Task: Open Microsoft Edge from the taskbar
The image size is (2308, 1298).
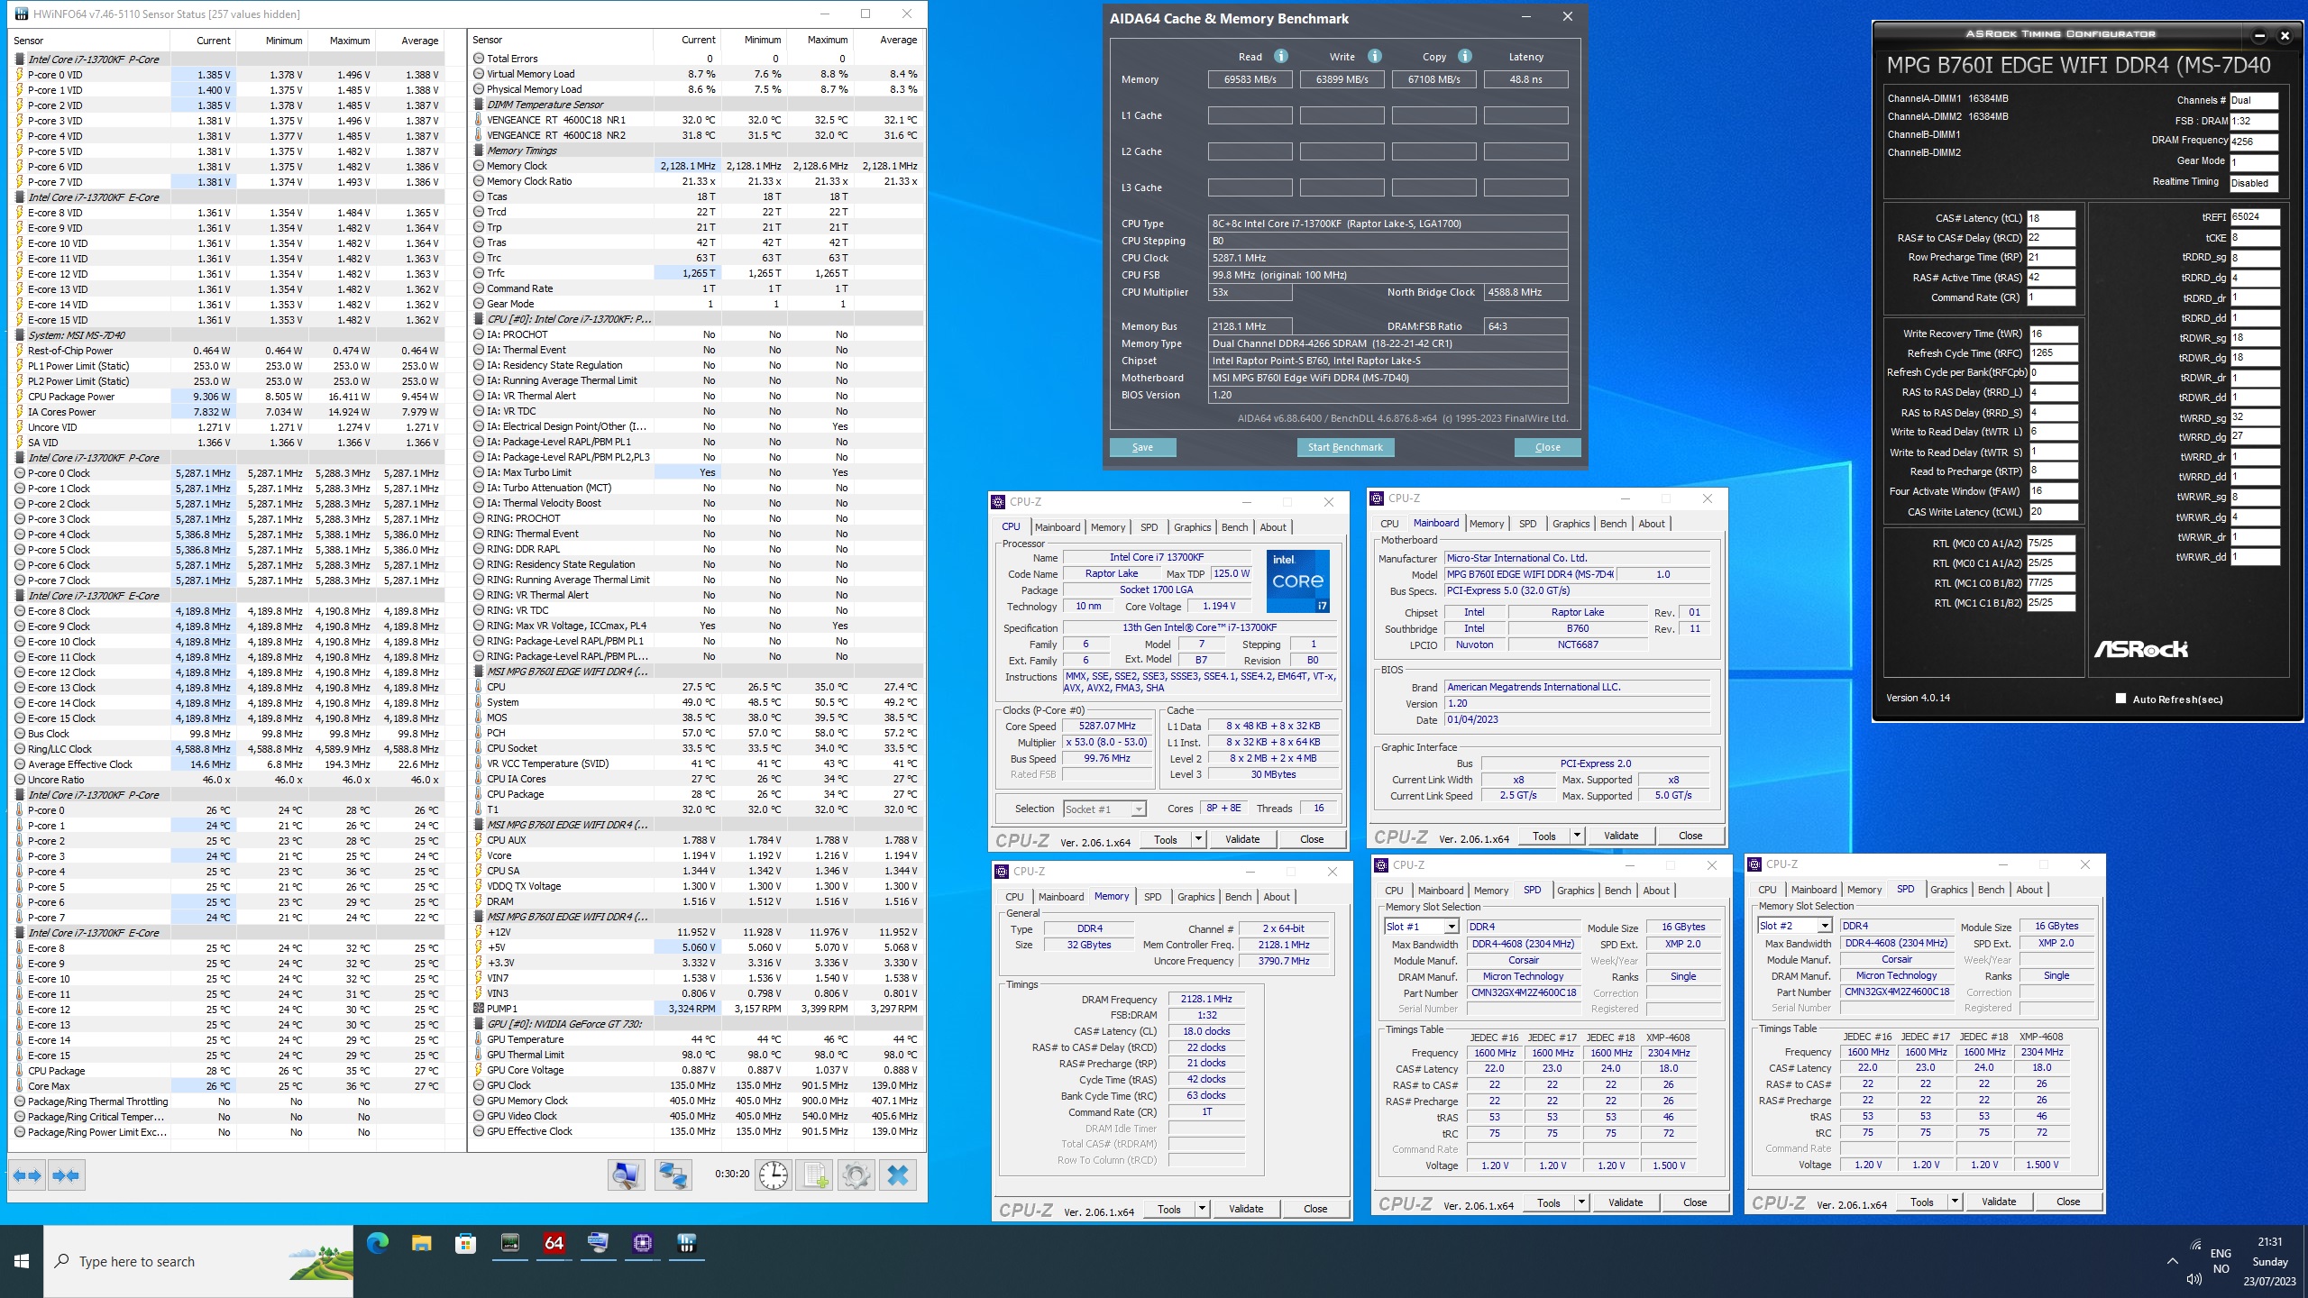Action: click(x=378, y=1244)
